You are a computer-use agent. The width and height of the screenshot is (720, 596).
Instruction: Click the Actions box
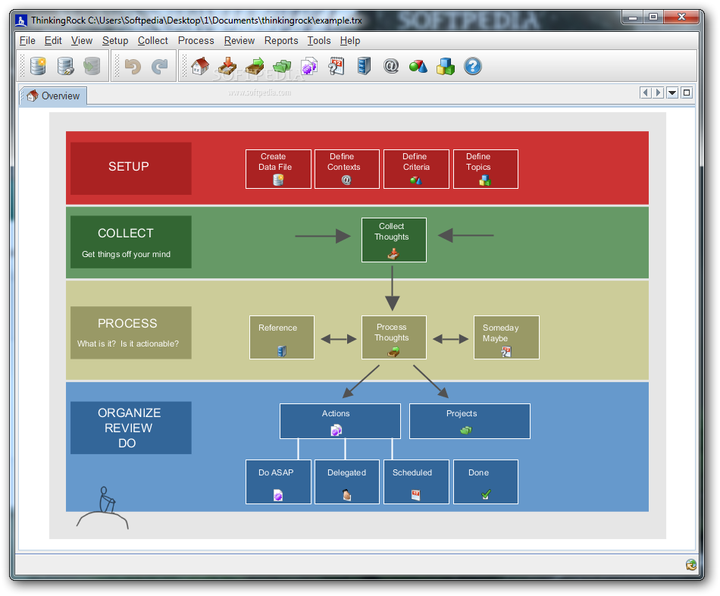(x=340, y=422)
